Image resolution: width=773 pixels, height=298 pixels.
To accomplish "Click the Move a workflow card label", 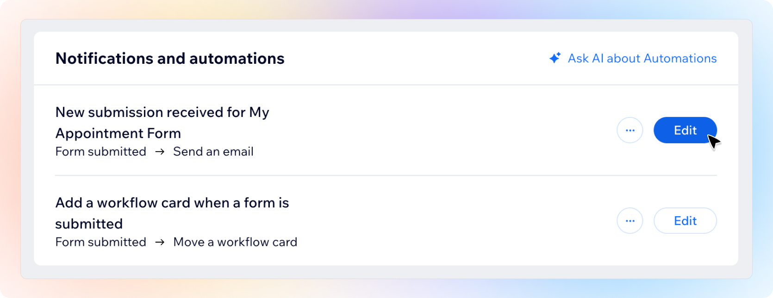I will click(235, 242).
